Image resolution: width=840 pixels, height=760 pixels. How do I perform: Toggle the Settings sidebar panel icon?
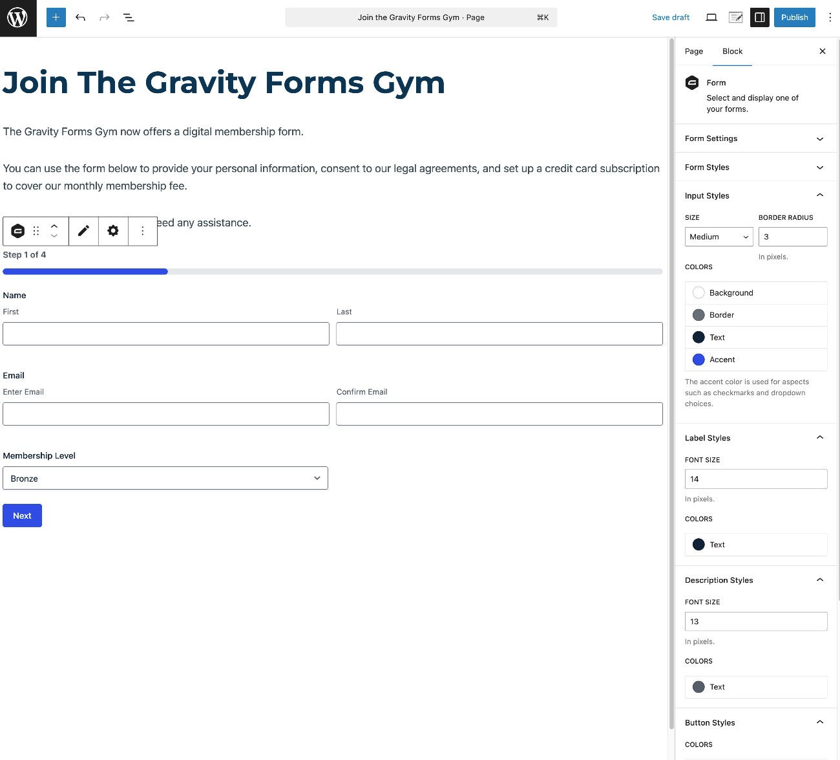coord(759,17)
